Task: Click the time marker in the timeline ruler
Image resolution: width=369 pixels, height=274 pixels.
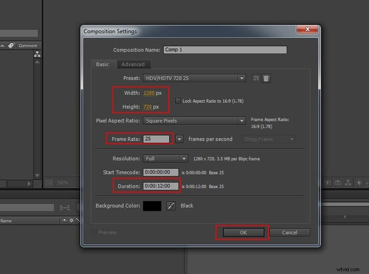Action: (x=345, y=217)
